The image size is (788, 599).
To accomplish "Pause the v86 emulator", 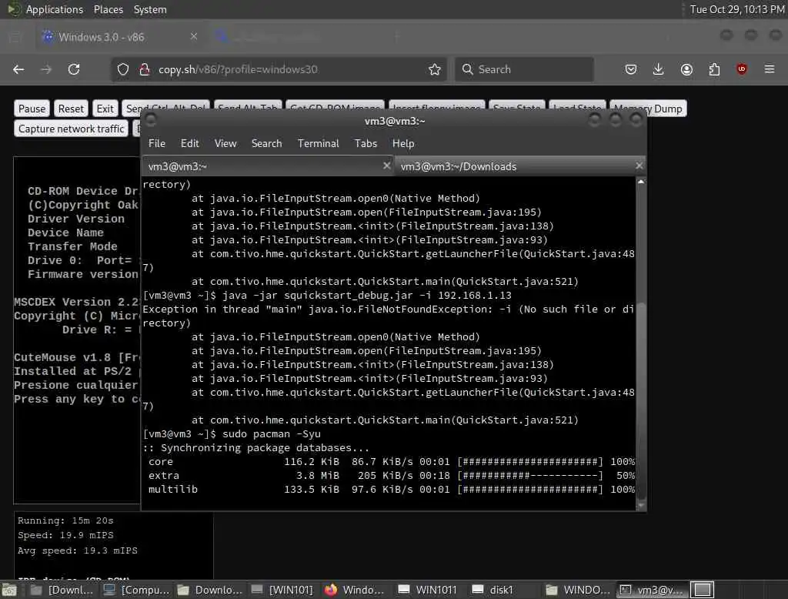I will click(x=32, y=109).
